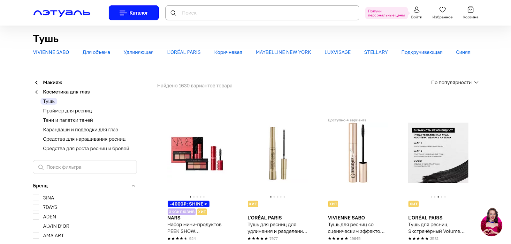Select the Для объема quick filter
Screen dimensions: 511x244
(96, 52)
